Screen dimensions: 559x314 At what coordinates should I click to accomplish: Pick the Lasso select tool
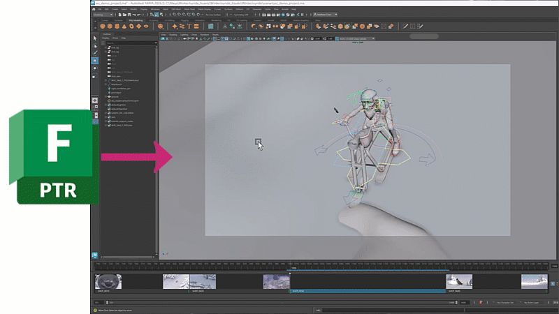(x=95, y=46)
